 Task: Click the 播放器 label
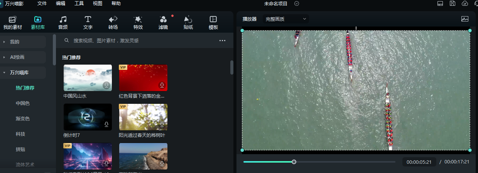pyautogui.click(x=250, y=19)
